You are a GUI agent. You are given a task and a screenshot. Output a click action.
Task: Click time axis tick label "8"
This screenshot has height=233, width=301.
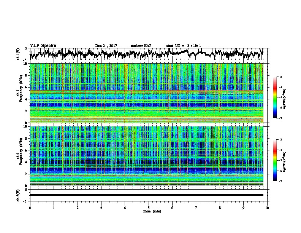[x=220, y=208]
